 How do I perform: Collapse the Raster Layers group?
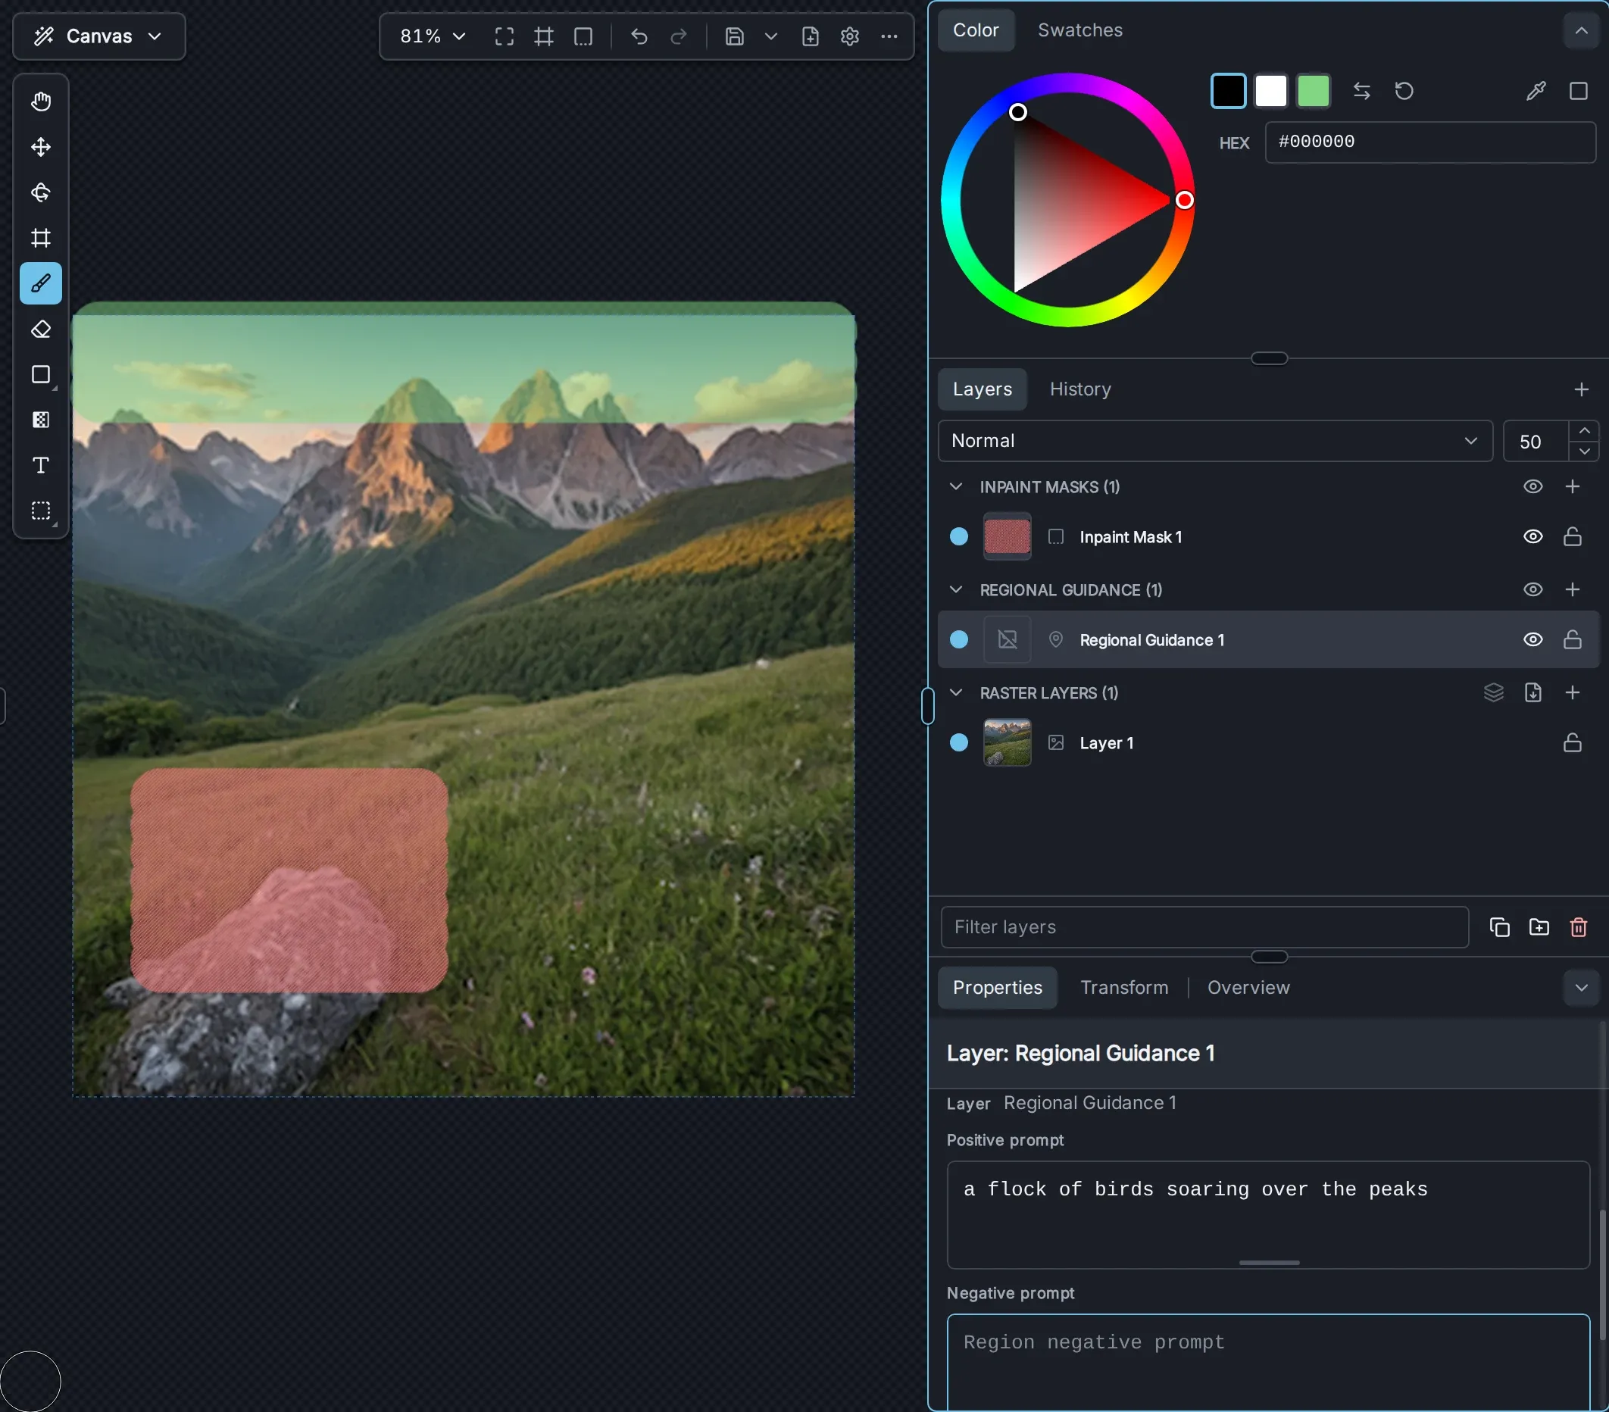(x=956, y=692)
